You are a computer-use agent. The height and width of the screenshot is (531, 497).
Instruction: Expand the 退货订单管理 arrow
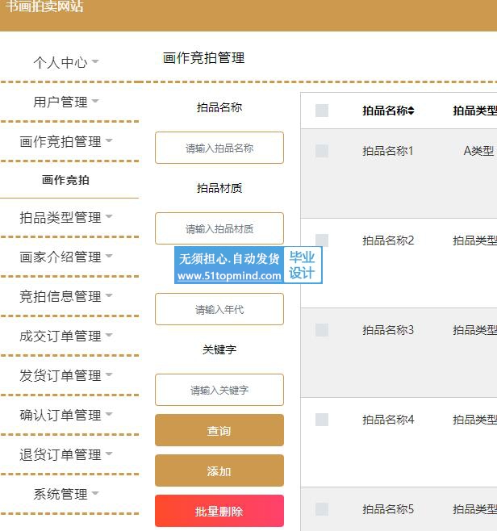[x=109, y=453]
